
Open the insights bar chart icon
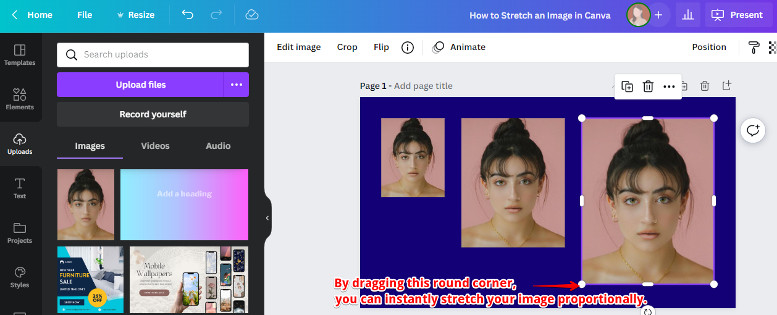click(687, 15)
